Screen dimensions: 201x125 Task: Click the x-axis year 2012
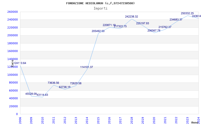pos(65,120)
